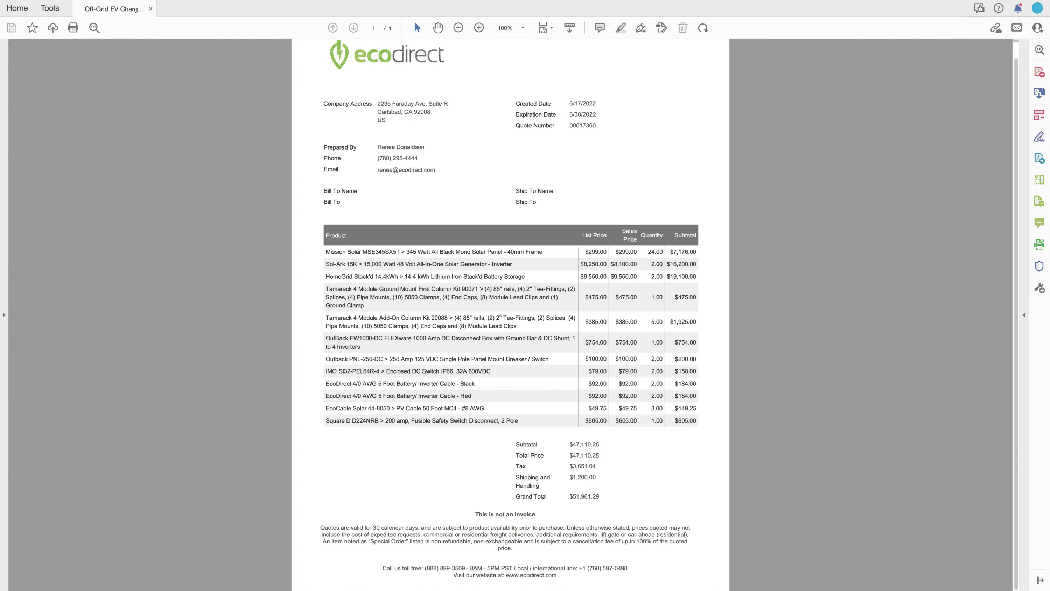Click the Zoom Out minus button
The width and height of the screenshot is (1050, 591).
458,28
